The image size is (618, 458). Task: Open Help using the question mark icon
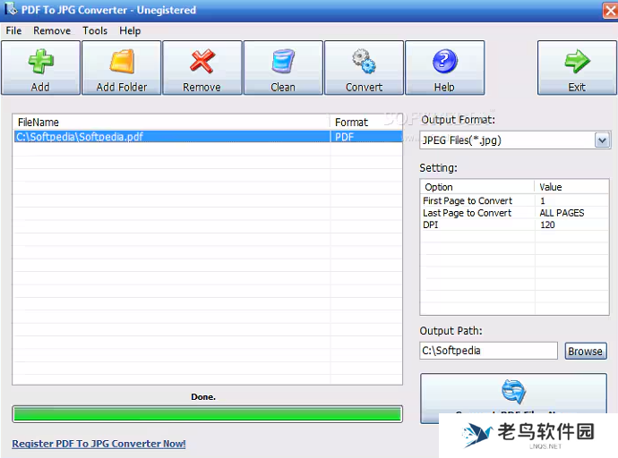tap(444, 63)
